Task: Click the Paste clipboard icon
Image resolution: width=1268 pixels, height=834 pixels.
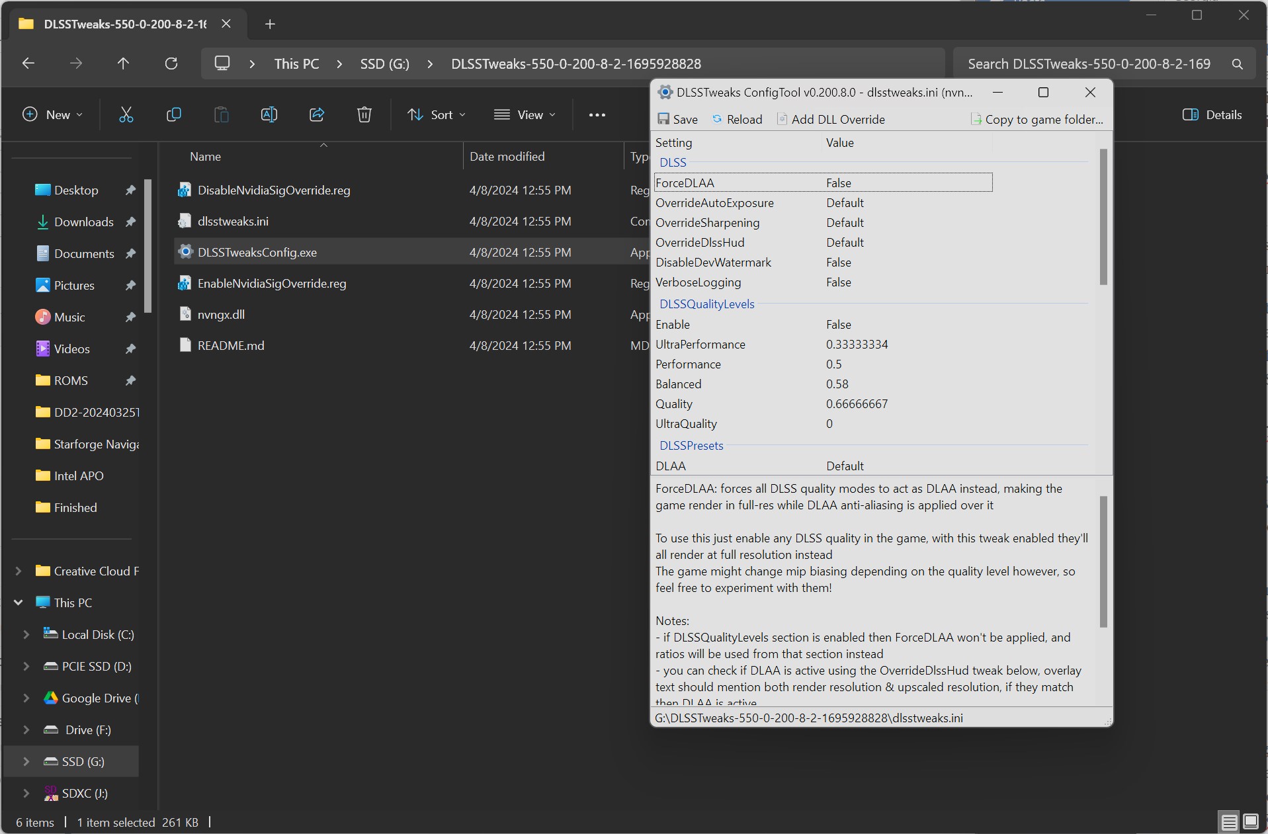Action: coord(222,114)
